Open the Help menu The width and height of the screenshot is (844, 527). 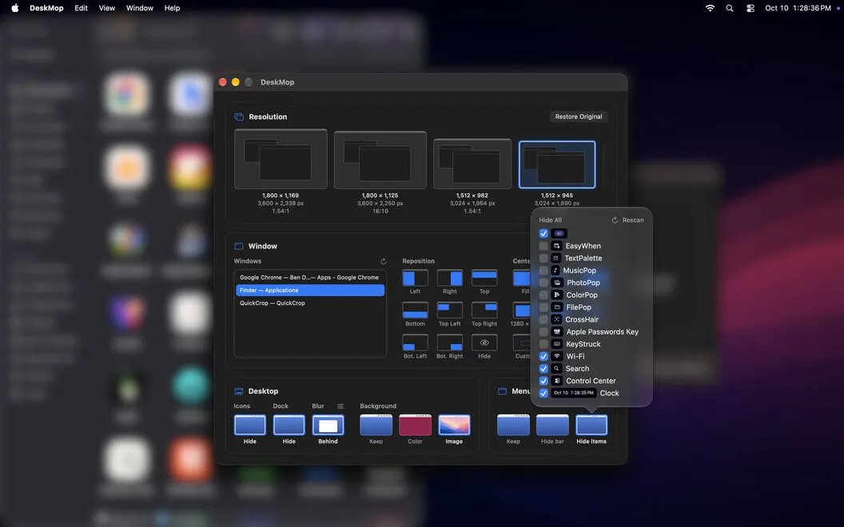pos(173,8)
